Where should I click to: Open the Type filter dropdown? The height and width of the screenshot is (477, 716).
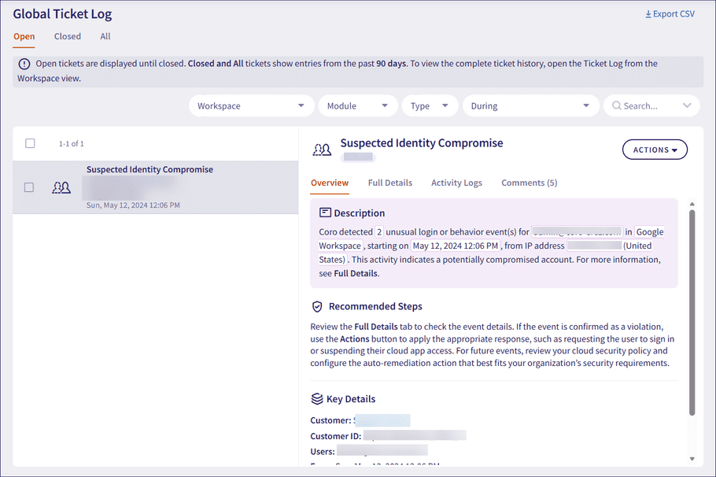coord(430,106)
